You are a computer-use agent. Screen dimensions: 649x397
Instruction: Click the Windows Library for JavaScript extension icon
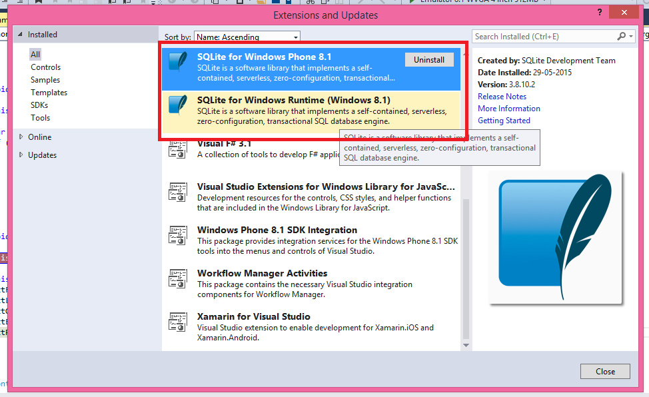coord(178,192)
